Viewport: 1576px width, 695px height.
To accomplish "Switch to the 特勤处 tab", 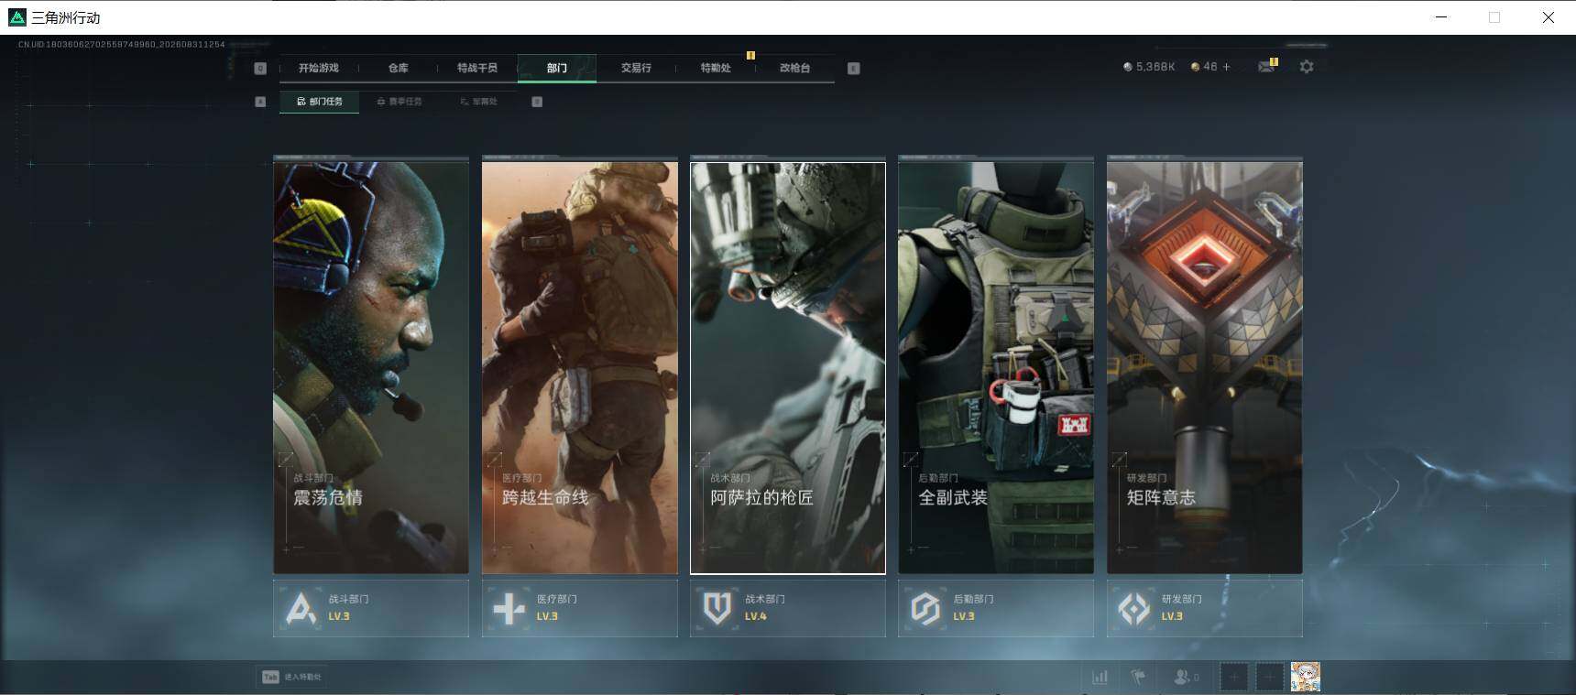I will point(716,68).
